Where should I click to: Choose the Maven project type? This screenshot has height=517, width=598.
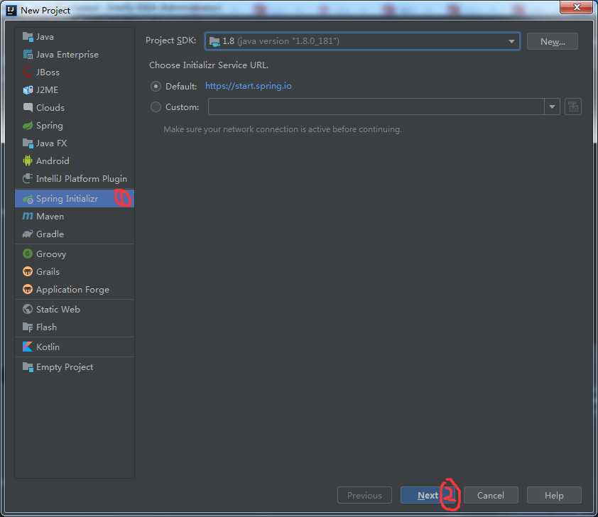click(x=75, y=216)
